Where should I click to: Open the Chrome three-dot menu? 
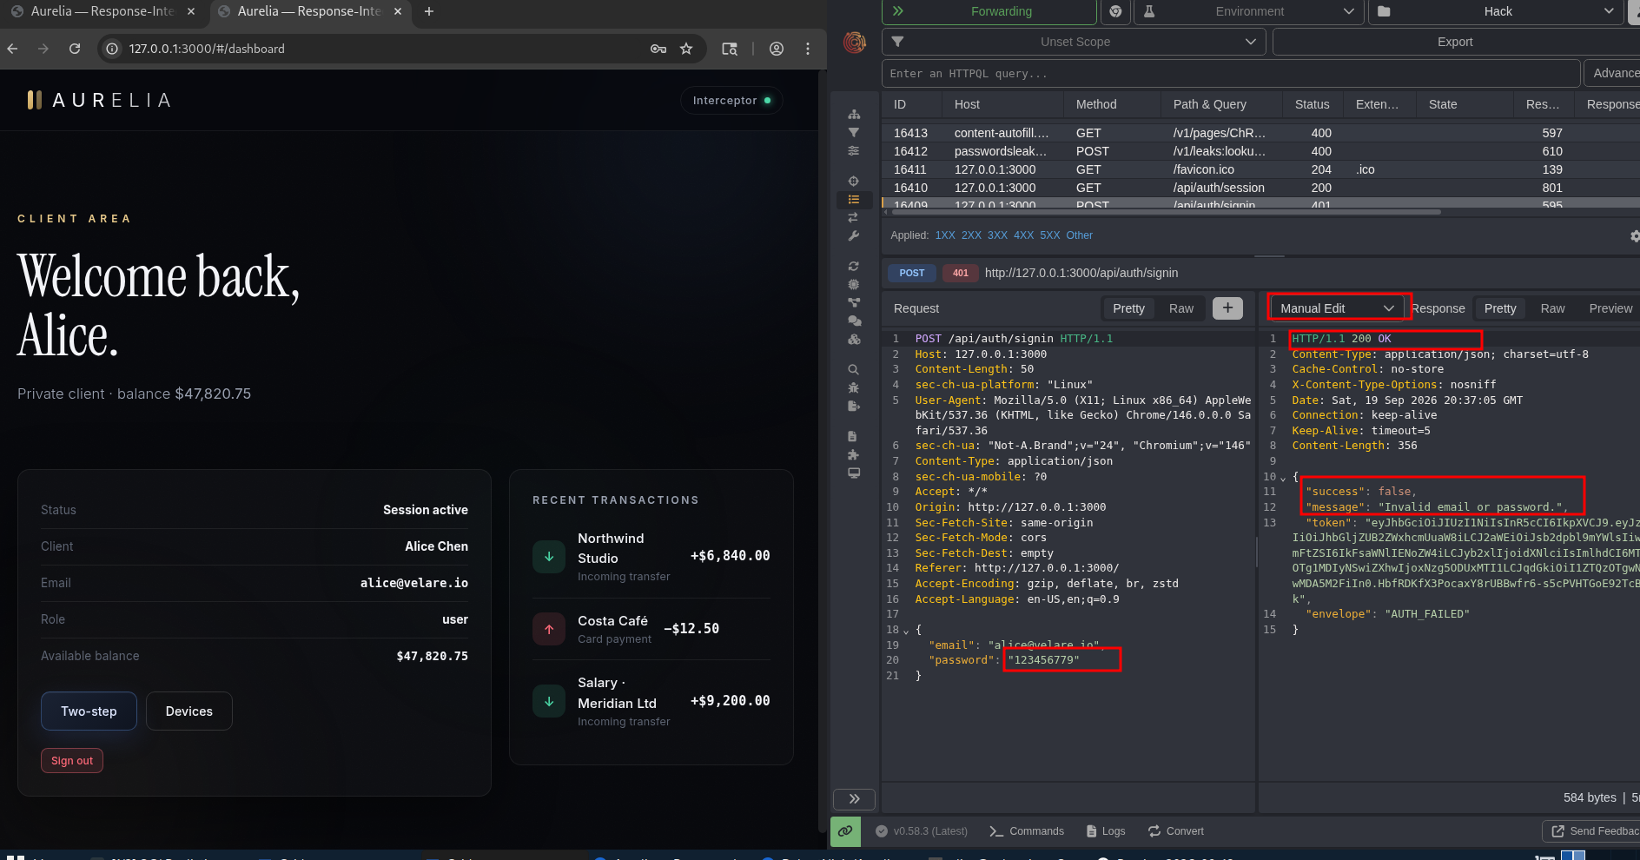[x=808, y=49]
